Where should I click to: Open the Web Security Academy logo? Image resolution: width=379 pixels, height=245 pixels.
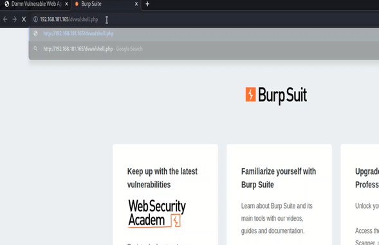pos(156,214)
